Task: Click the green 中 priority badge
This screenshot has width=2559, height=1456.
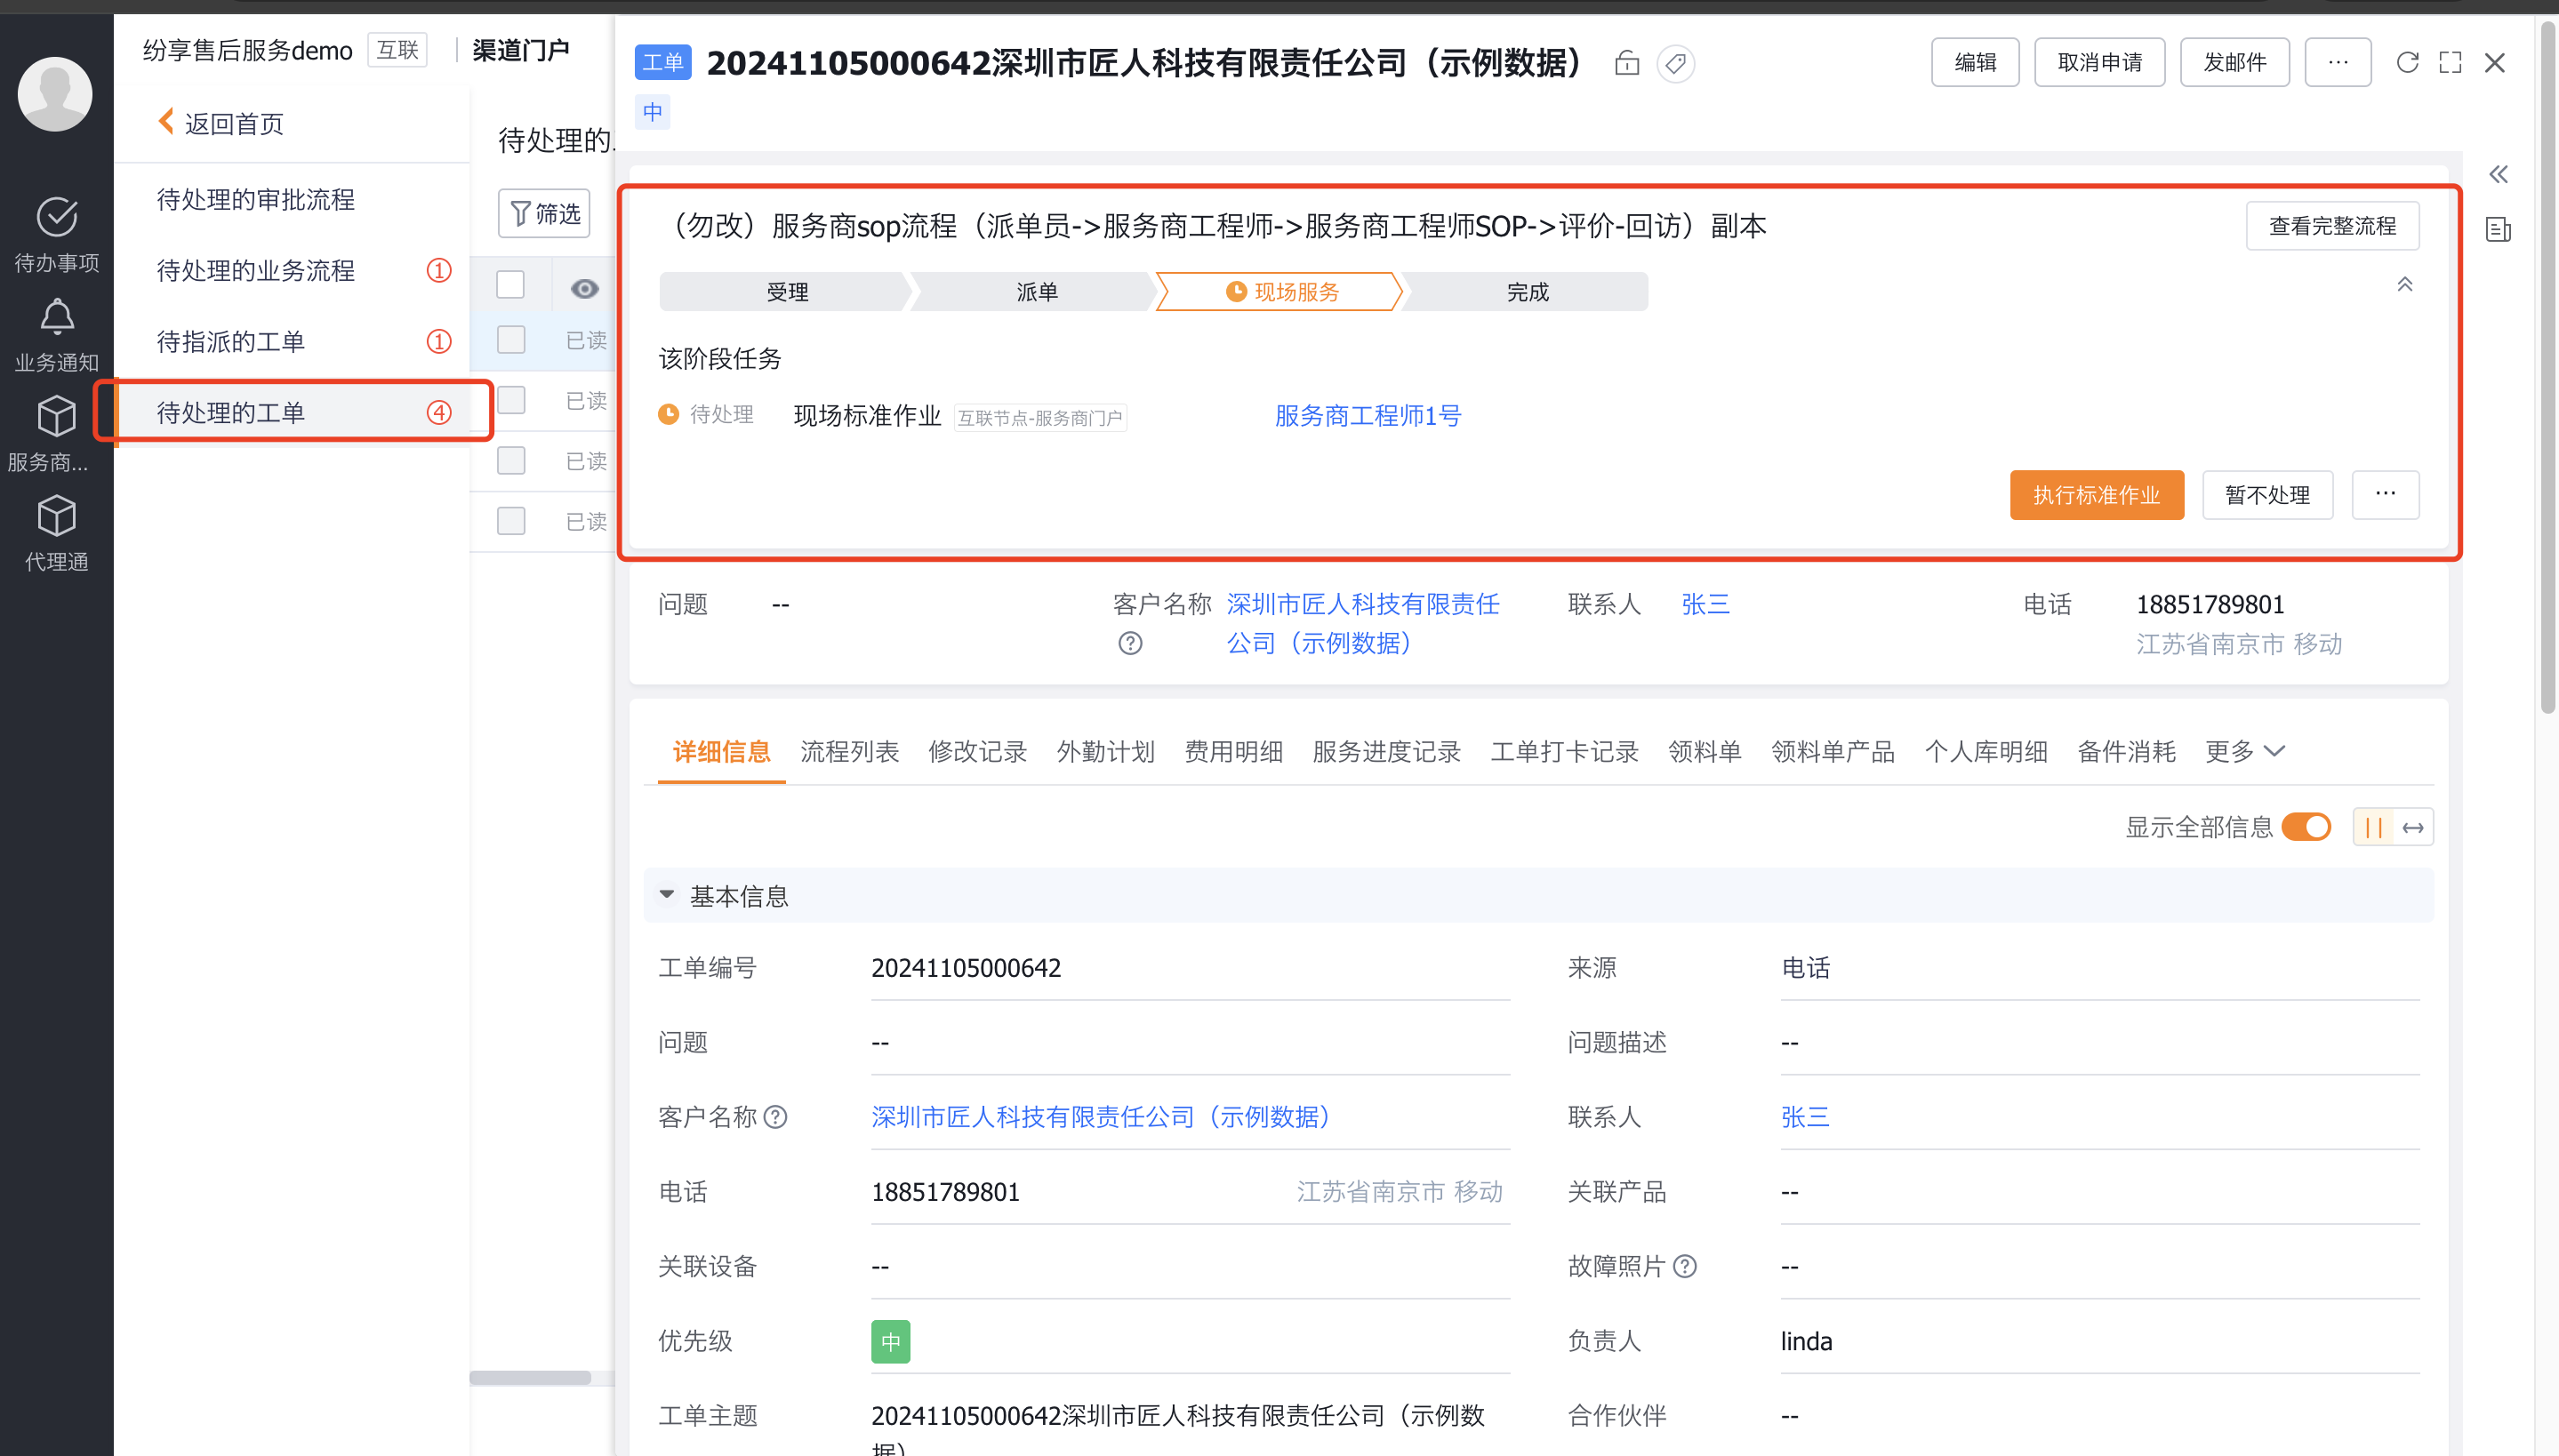Action: pyautogui.click(x=890, y=1341)
